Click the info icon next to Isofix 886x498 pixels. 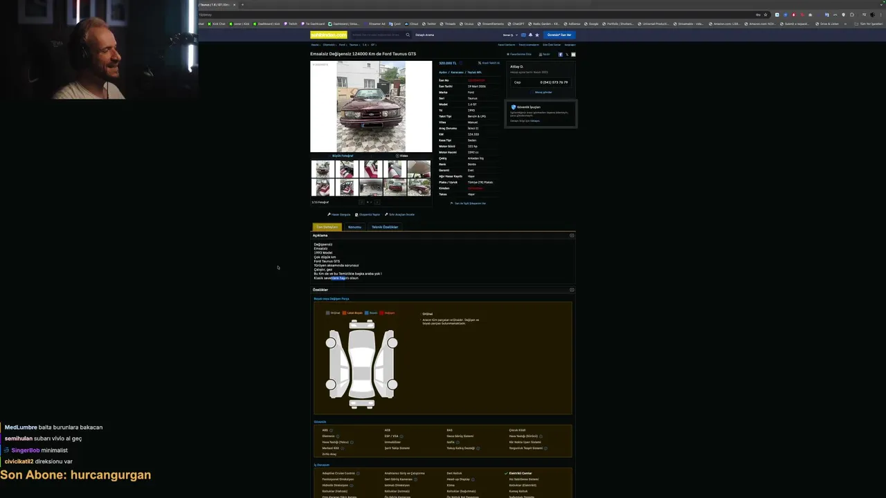(x=458, y=442)
